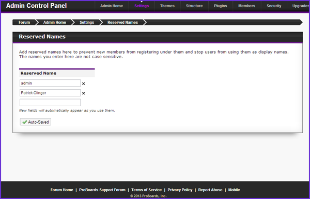Delete 'Patrick Clinger' reserved name using X icon
This screenshot has height=199, width=310.
[83, 93]
